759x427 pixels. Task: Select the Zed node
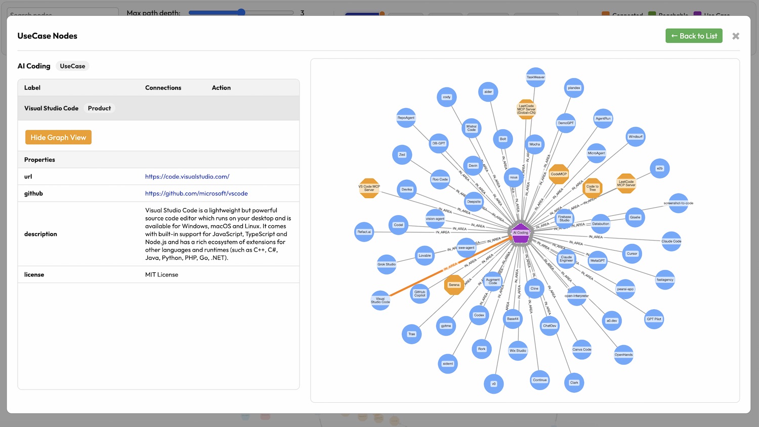pyautogui.click(x=402, y=155)
